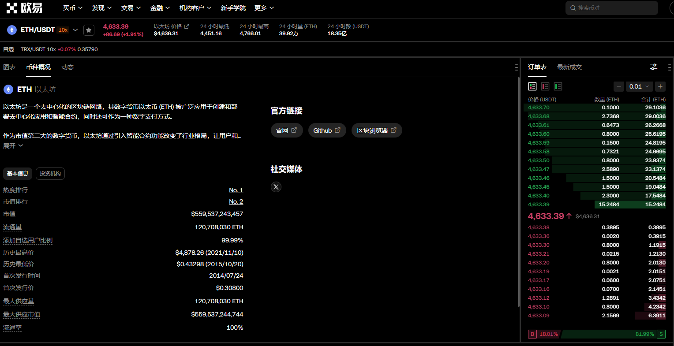The image size is (674, 346).
Task: Click the B buy ratio indicator
Action: 532,334
